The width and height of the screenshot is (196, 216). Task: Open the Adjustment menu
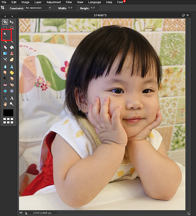54,2
